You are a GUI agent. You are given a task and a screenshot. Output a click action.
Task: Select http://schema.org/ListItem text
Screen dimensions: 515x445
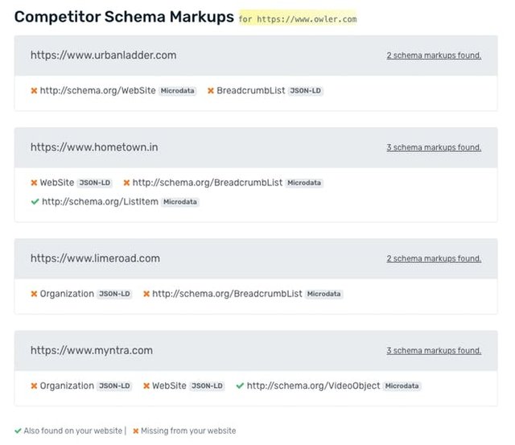[x=100, y=202]
